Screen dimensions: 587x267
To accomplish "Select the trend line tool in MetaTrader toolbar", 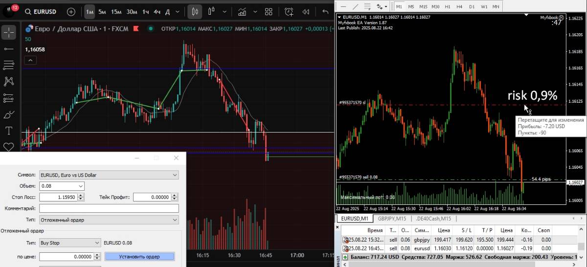I will click(356, 6).
